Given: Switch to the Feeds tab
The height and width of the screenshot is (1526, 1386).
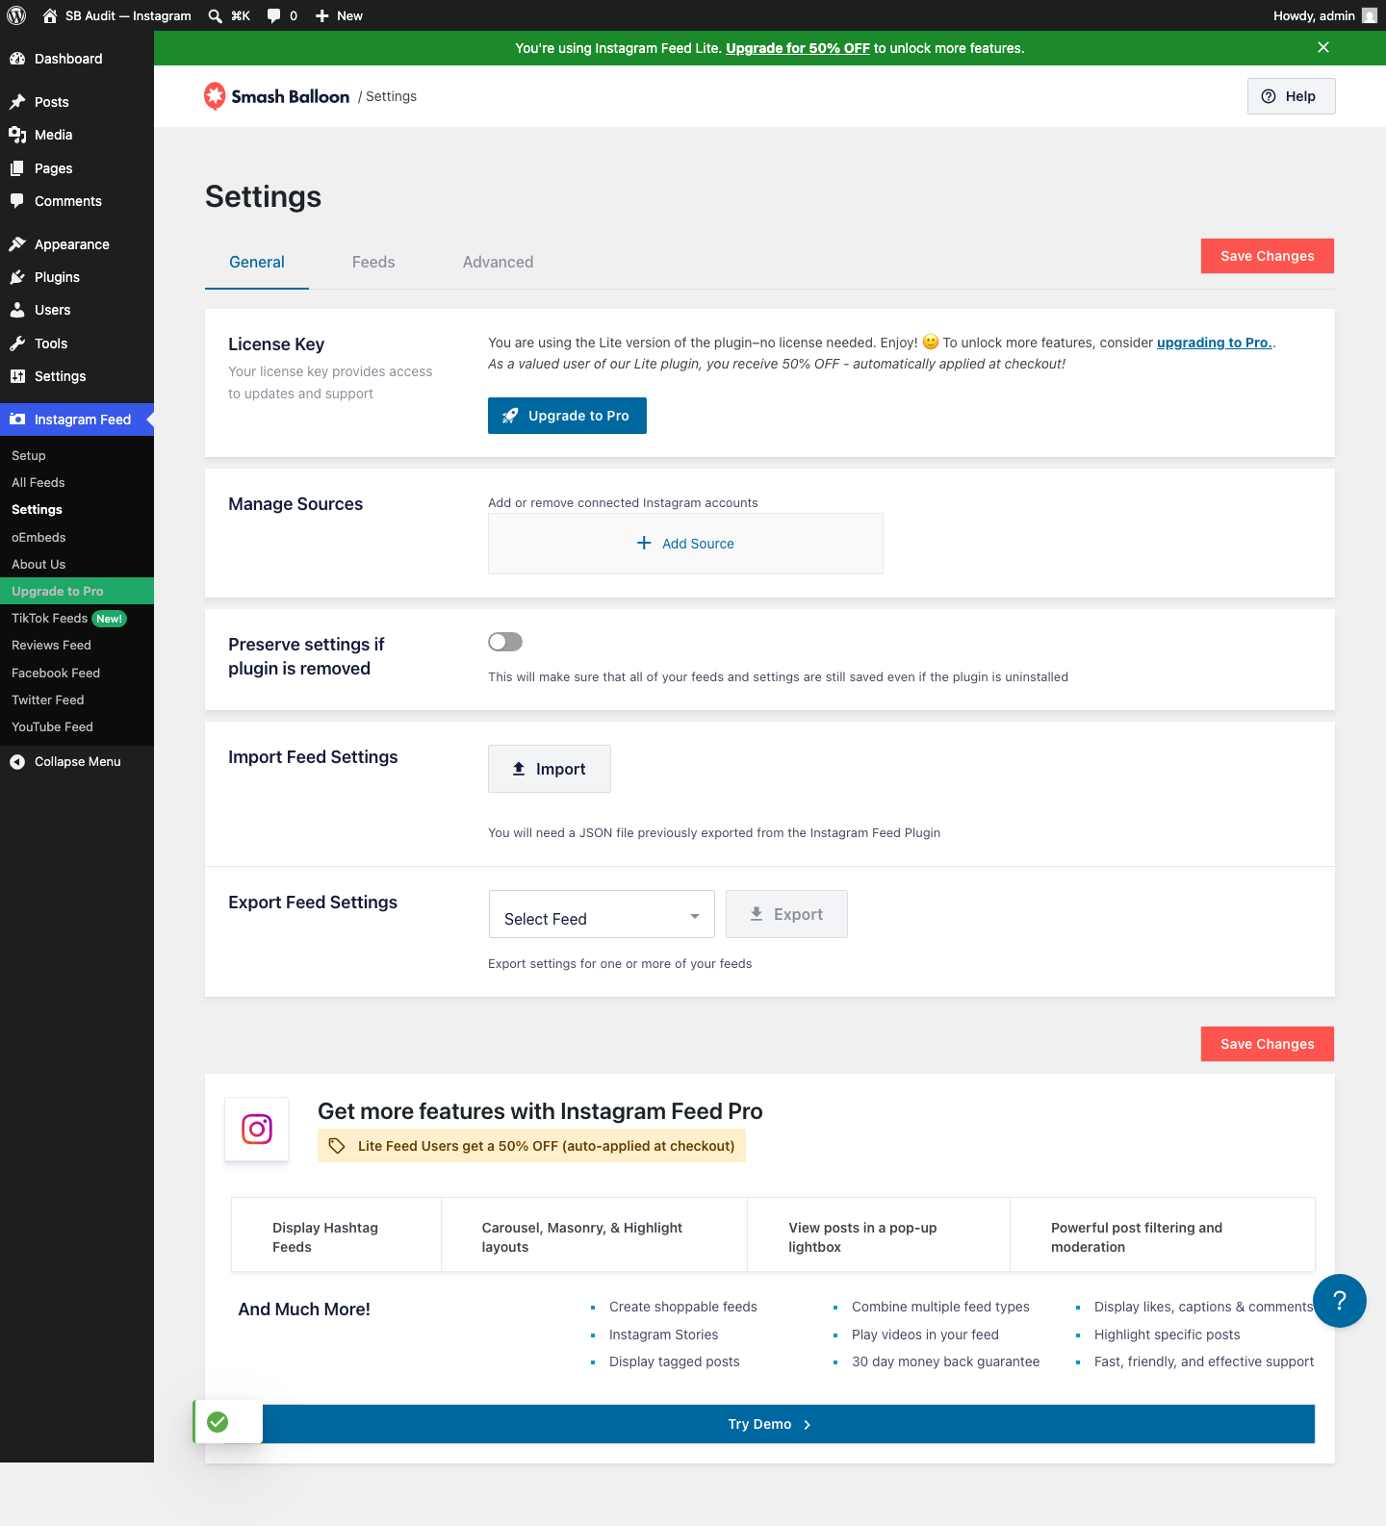Looking at the screenshot, I should pos(373,263).
